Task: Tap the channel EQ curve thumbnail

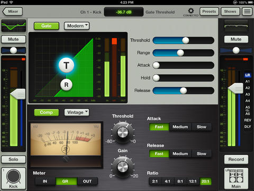Action: coord(14,26)
